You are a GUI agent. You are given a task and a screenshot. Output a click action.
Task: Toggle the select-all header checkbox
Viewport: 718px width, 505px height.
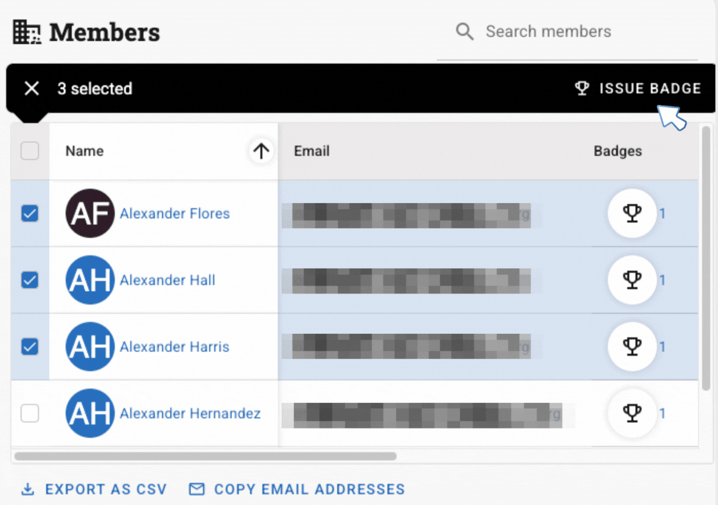click(x=30, y=151)
